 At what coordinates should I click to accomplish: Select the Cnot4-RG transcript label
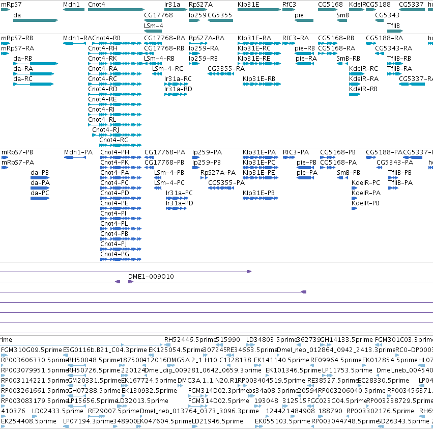click(x=114, y=140)
